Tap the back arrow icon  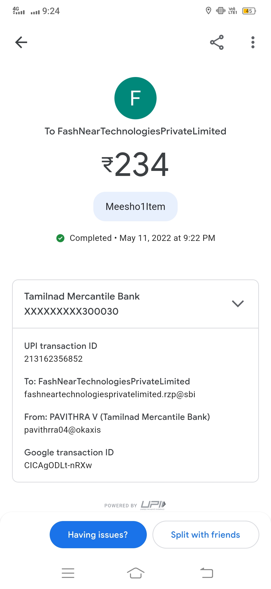point(21,42)
